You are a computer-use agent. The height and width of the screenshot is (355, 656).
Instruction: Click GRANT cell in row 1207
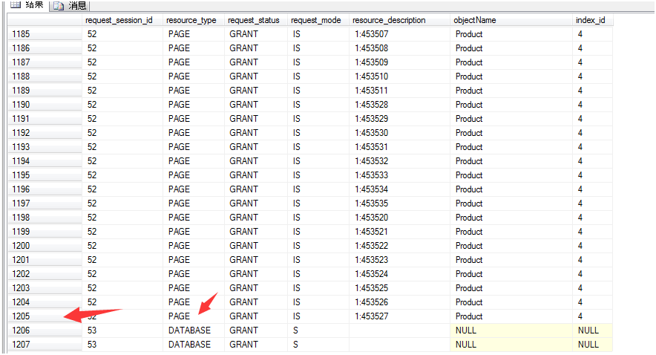coord(255,345)
